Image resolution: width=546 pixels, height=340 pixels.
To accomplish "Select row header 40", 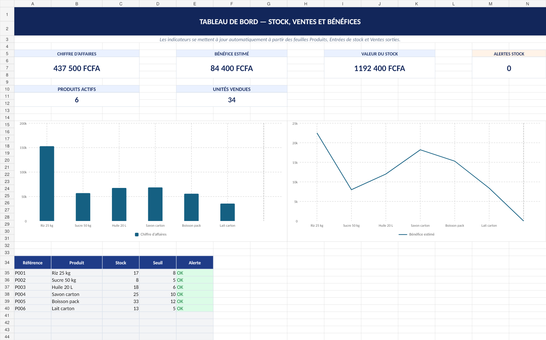I will [7, 308].
